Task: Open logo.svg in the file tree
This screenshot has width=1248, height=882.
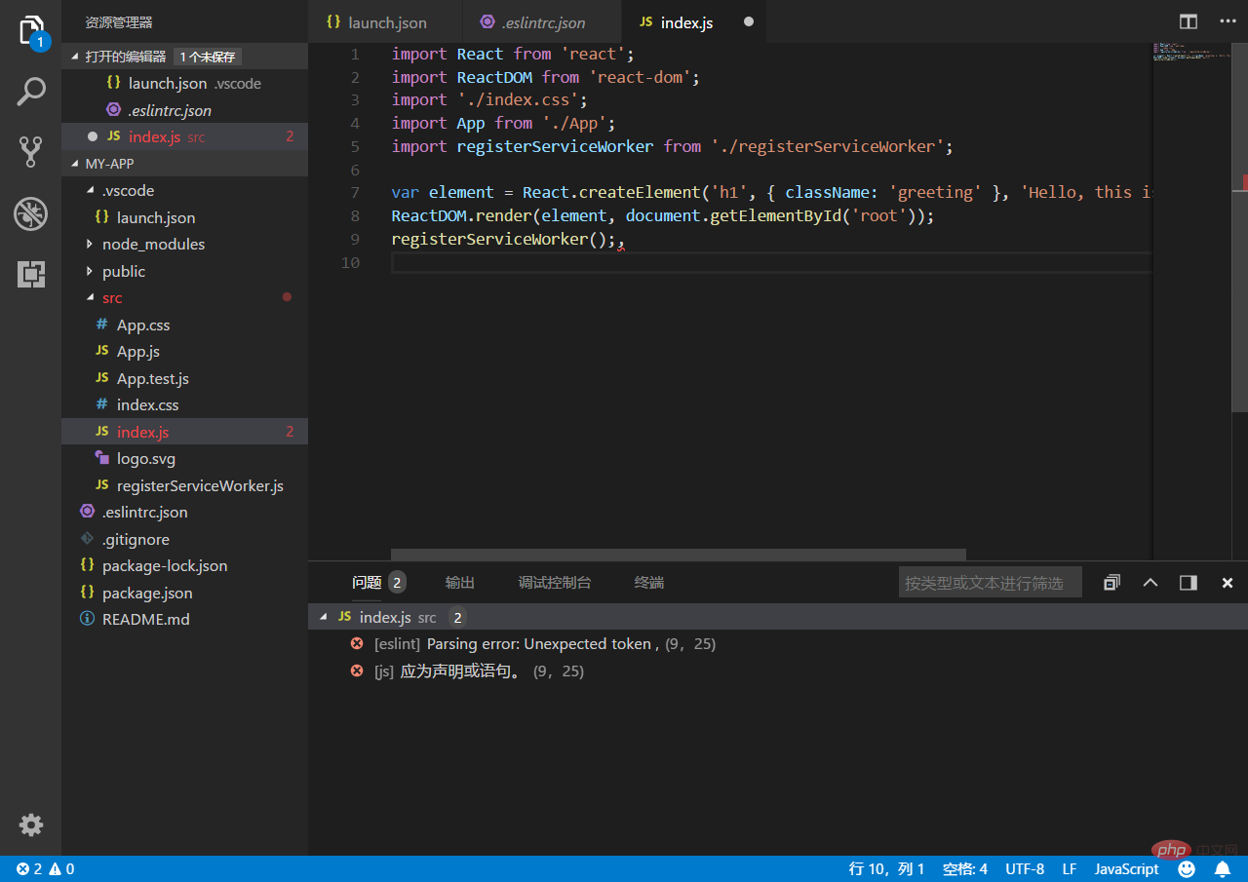Action: coord(184,459)
